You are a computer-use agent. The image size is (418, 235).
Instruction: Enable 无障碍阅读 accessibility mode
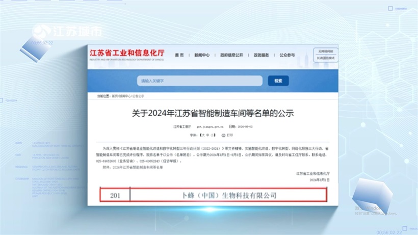click(x=326, y=51)
